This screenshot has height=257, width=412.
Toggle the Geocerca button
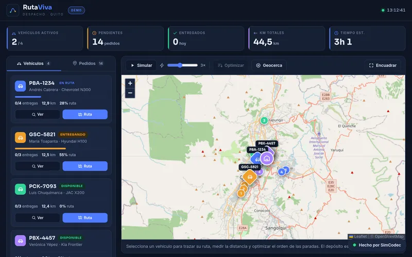(x=269, y=65)
